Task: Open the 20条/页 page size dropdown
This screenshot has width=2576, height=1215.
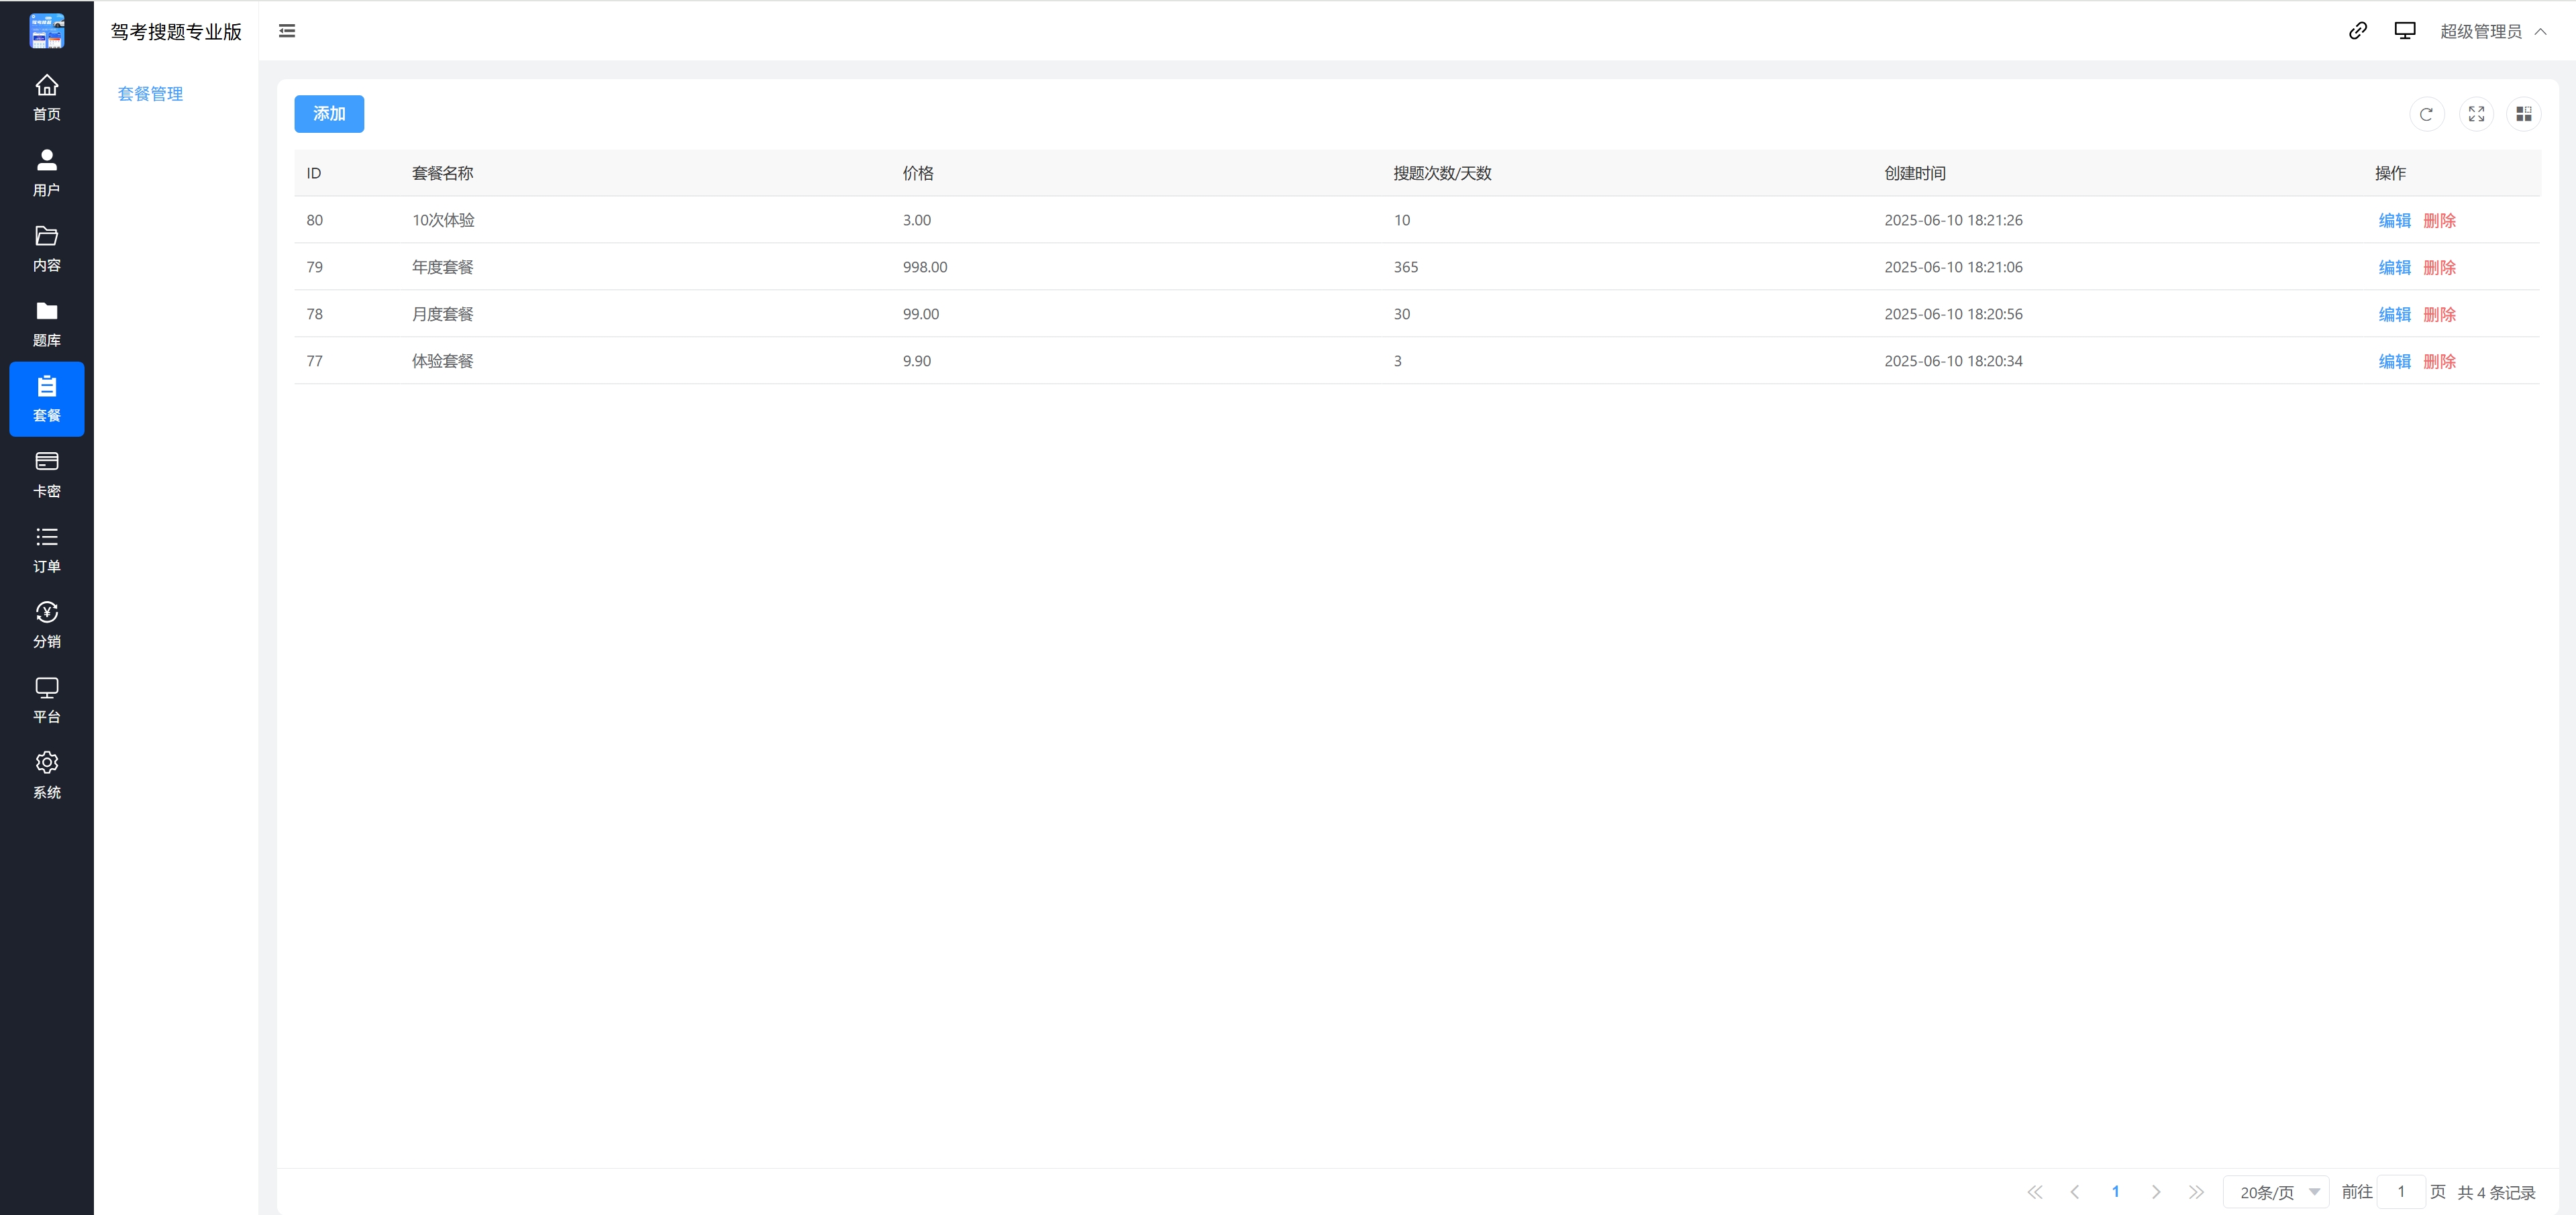Action: tap(2276, 1192)
